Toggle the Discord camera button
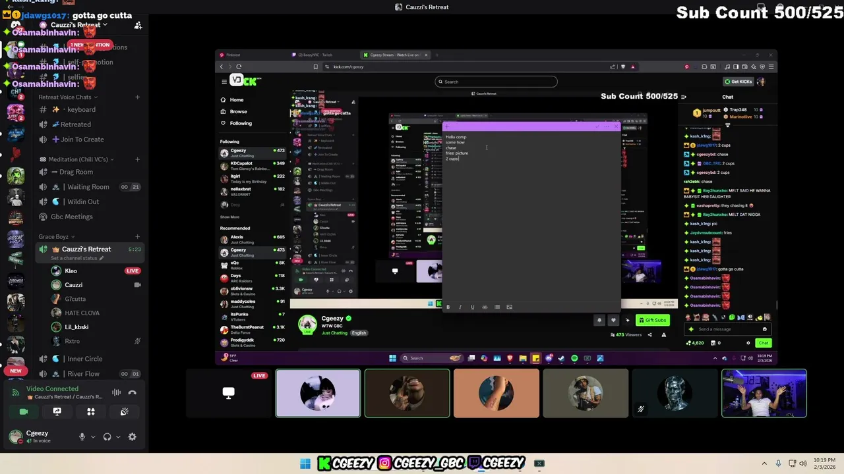Viewport: 844px width, 474px height. (24, 411)
